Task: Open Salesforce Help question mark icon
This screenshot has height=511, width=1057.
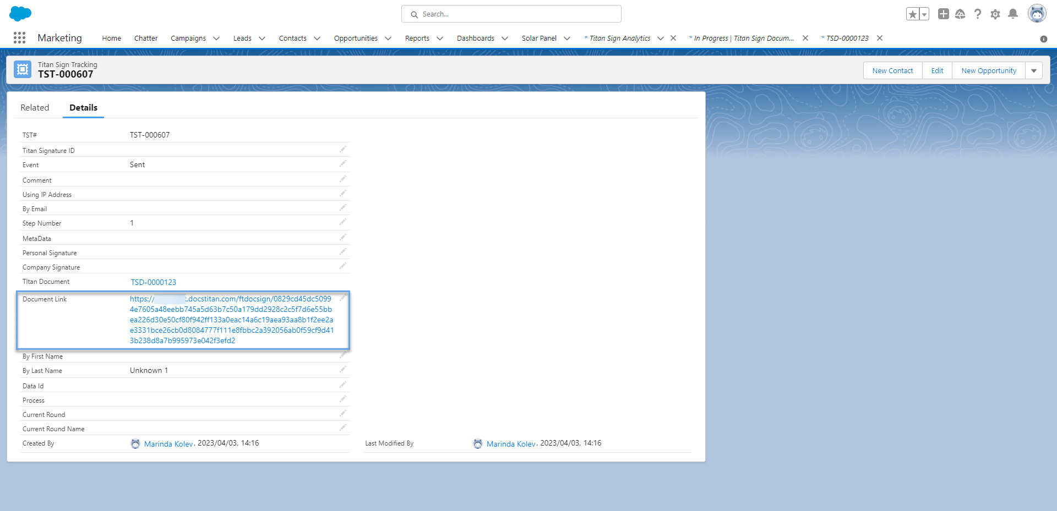Action: [978, 14]
